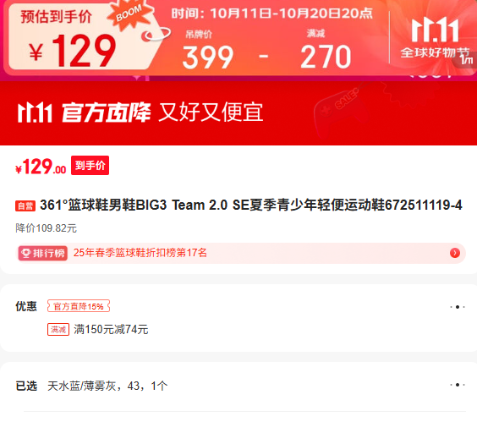This screenshot has width=477, height=422.
Task: Expand 已选 options with three-dot button
Action: pyautogui.click(x=458, y=385)
